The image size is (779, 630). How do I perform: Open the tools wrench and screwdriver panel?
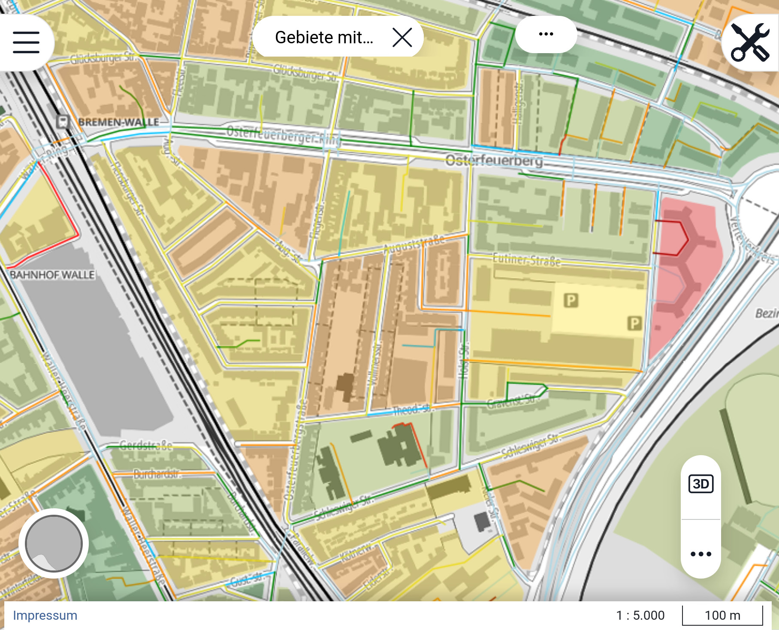pos(750,42)
